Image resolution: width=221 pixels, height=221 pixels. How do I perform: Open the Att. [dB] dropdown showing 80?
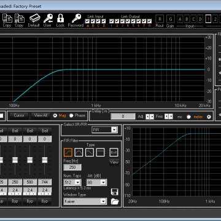[x=96, y=182]
